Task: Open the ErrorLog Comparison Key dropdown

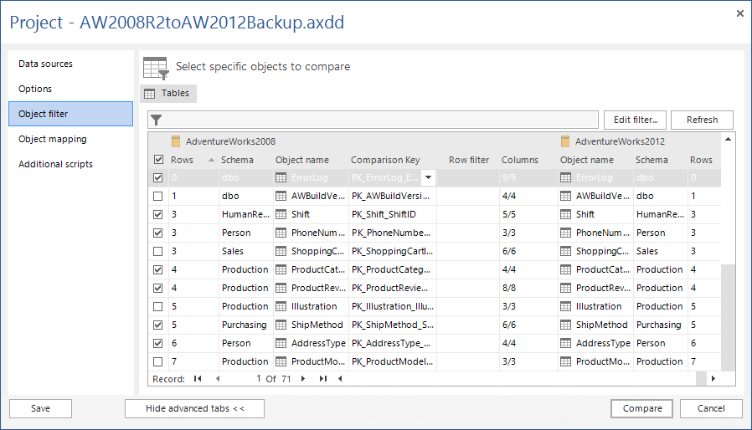Action: click(x=428, y=177)
